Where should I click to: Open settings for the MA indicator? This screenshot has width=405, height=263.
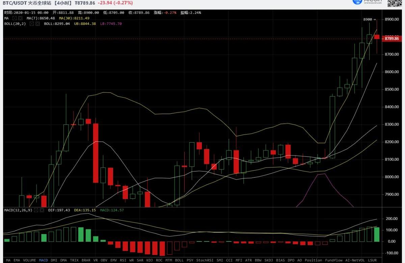point(15,18)
